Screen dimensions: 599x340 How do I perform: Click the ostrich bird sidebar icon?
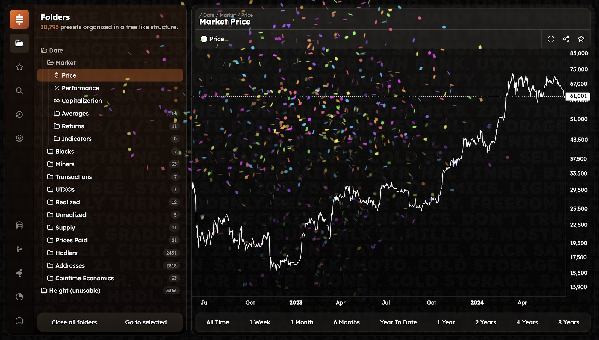tap(19, 273)
